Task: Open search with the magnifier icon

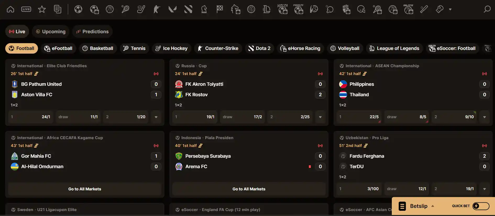Action: (x=487, y=9)
